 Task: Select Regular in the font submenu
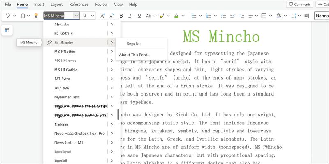[134, 43]
